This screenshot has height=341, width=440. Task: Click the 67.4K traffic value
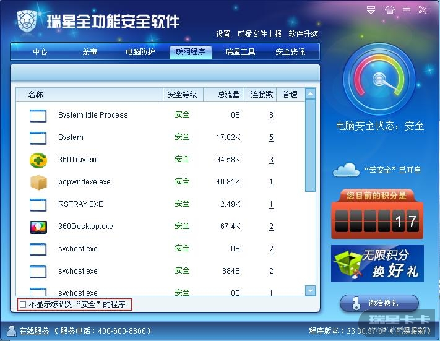click(230, 227)
